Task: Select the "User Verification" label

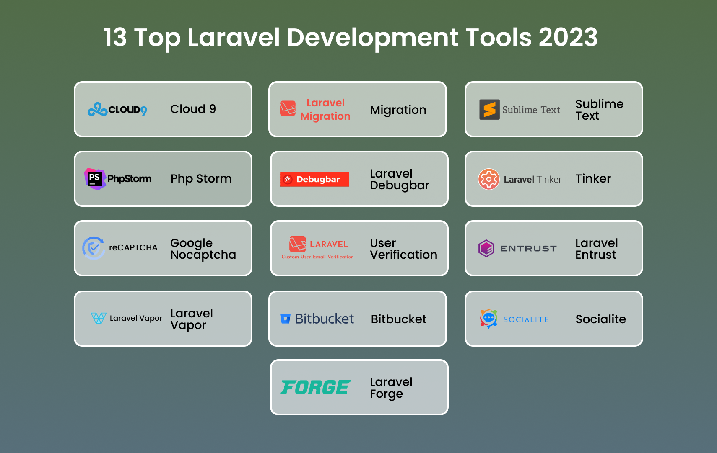Action: coord(403,249)
